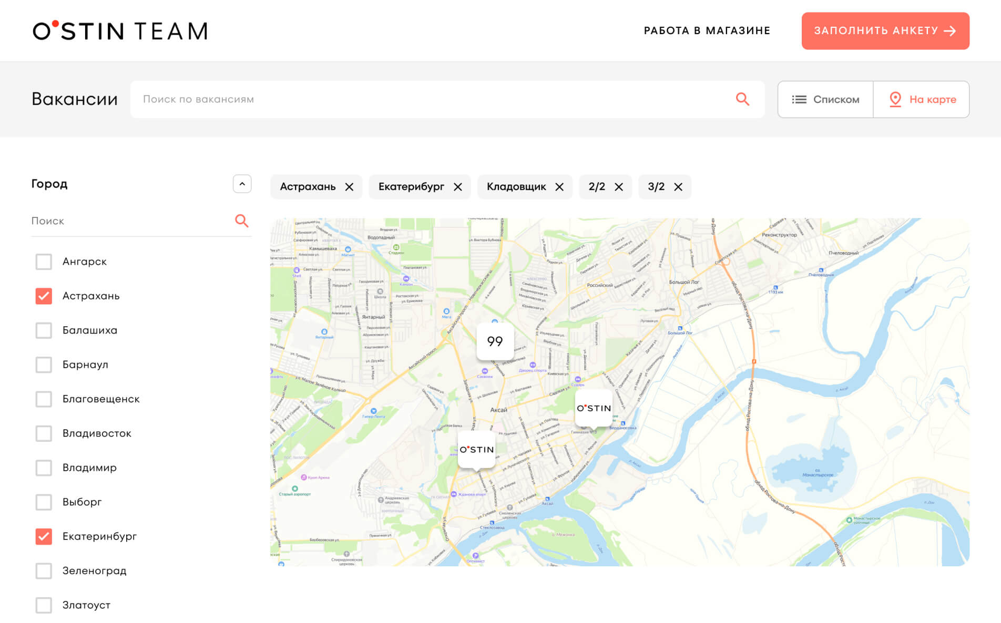Collapse the Город filter section
1001x623 pixels.
[x=242, y=184]
